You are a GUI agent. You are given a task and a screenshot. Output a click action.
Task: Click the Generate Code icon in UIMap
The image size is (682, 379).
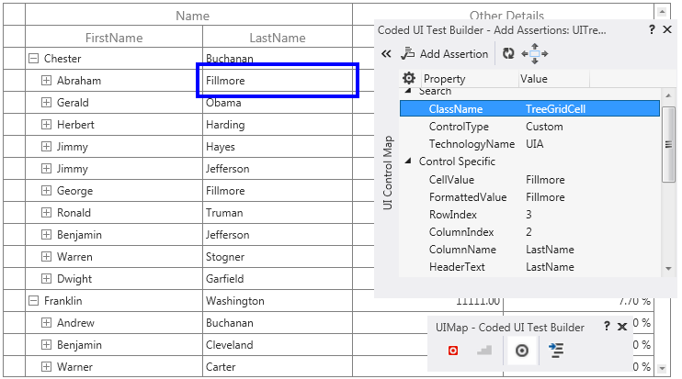click(x=556, y=350)
